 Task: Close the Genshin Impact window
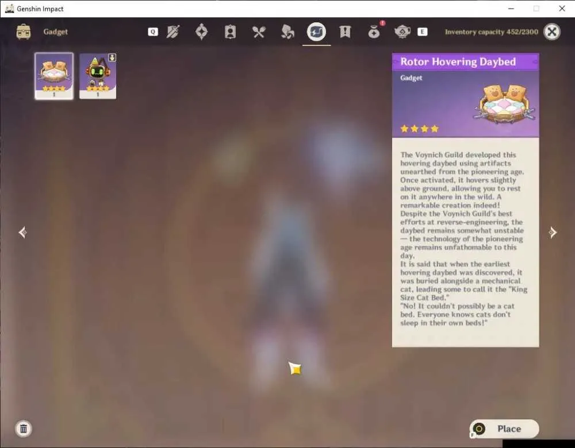pos(562,9)
